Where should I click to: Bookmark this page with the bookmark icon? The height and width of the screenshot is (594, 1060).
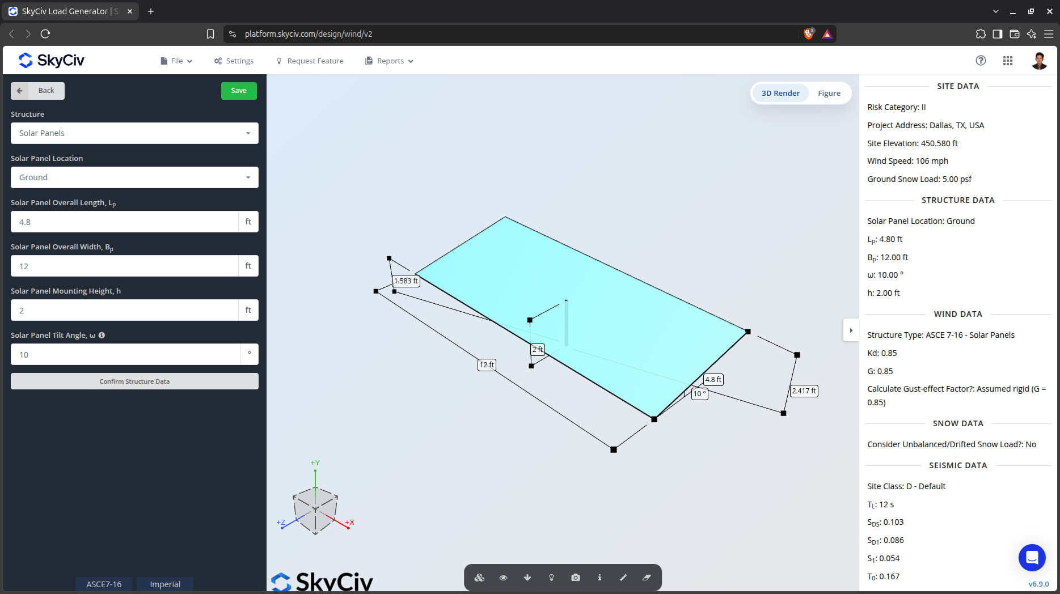(x=210, y=34)
